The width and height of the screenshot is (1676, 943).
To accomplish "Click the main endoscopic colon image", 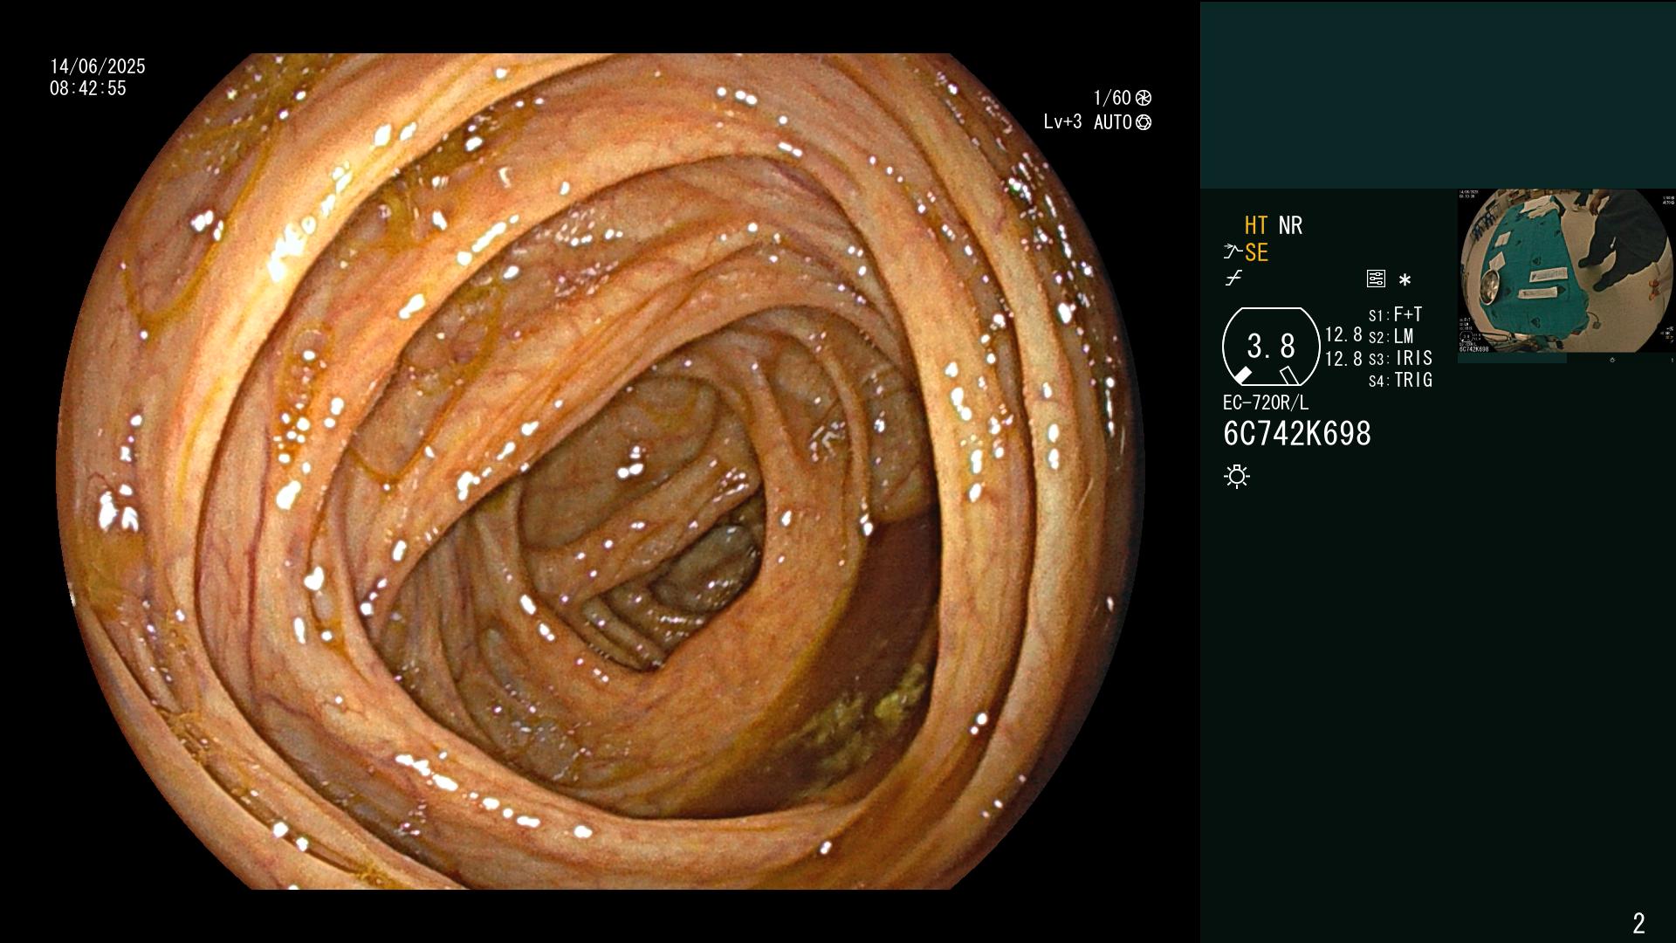I will pyautogui.click(x=601, y=471).
